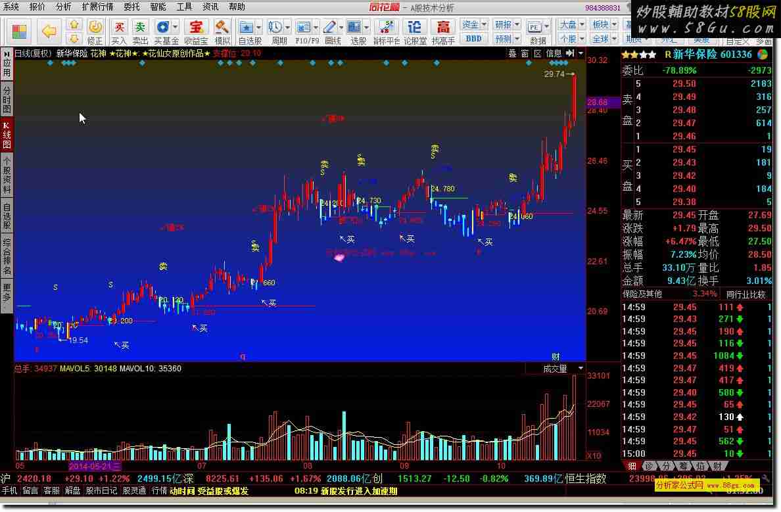This screenshot has width=781, height=512.
Task: Click the collapse arrow icon above 应用
Action: pyautogui.click(x=7, y=53)
